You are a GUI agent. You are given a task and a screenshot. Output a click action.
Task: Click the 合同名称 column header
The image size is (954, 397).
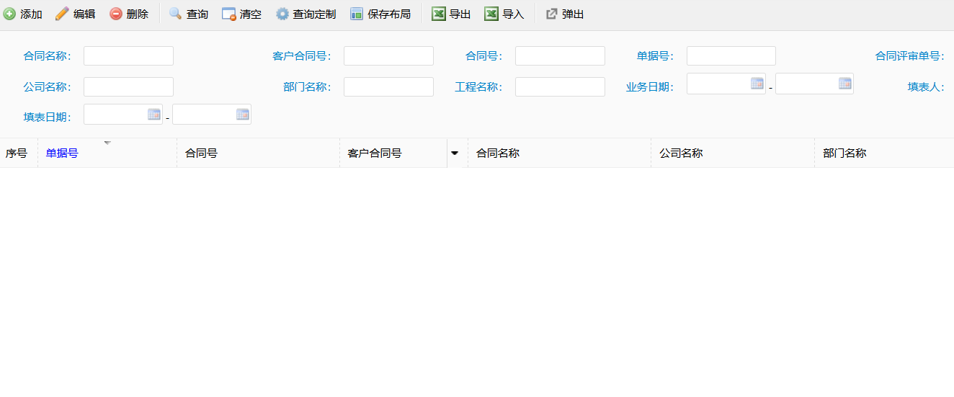[559, 153]
